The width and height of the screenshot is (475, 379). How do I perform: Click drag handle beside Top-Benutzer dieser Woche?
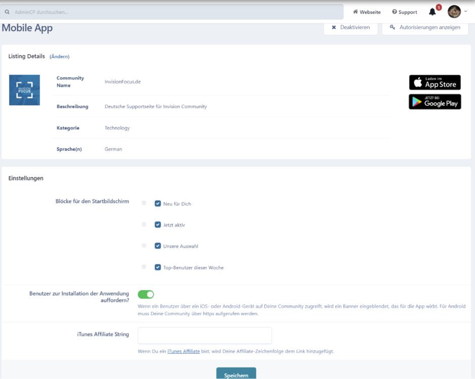144,267
